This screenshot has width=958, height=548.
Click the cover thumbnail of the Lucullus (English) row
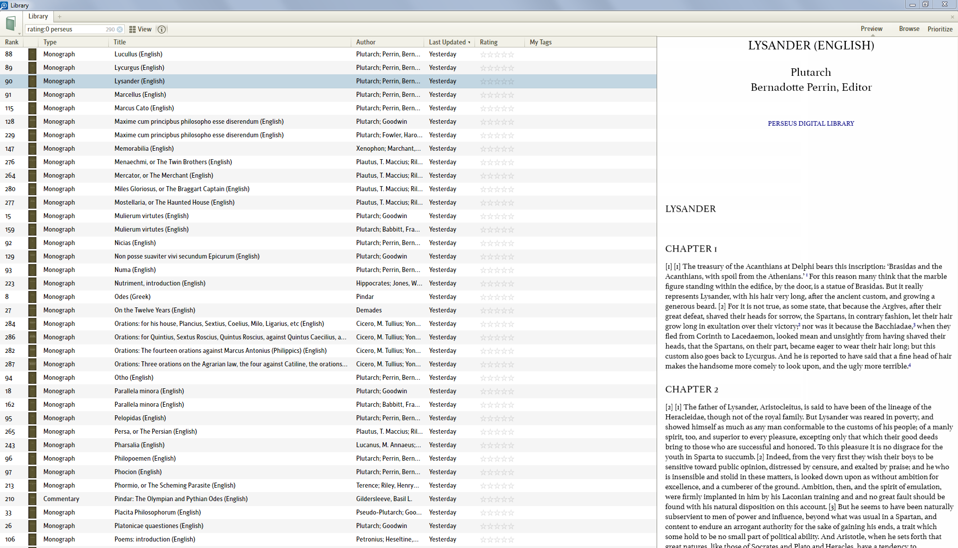(32, 54)
